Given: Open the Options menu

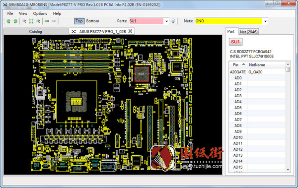Looking at the screenshot, I should (40, 13).
